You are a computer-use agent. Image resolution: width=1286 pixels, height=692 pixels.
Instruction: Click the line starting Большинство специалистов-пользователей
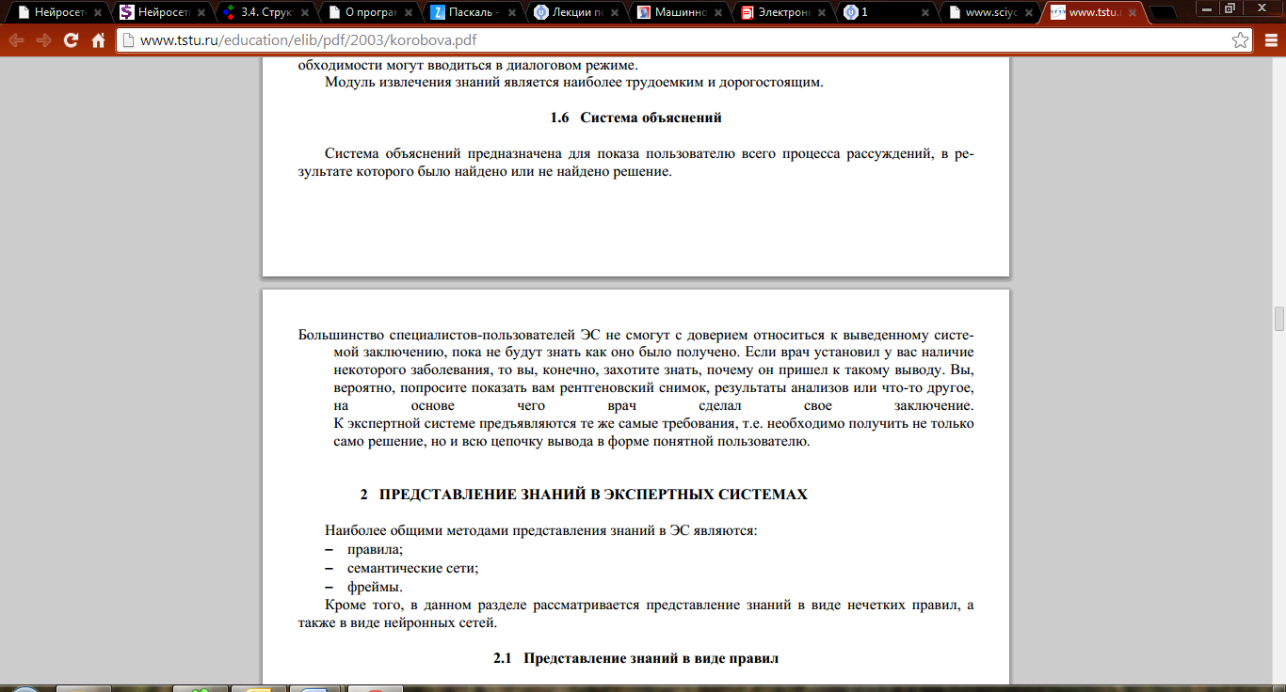click(x=635, y=334)
